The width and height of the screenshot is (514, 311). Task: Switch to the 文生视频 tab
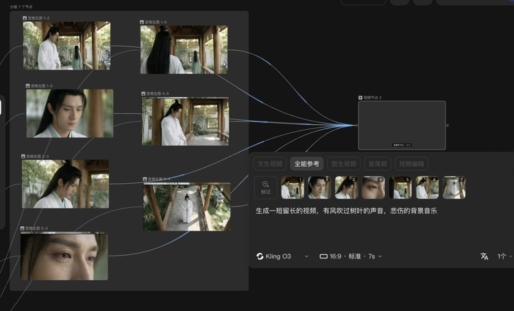269,164
